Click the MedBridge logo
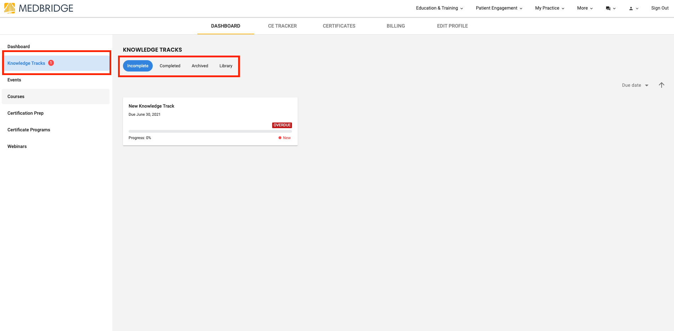 click(x=39, y=8)
